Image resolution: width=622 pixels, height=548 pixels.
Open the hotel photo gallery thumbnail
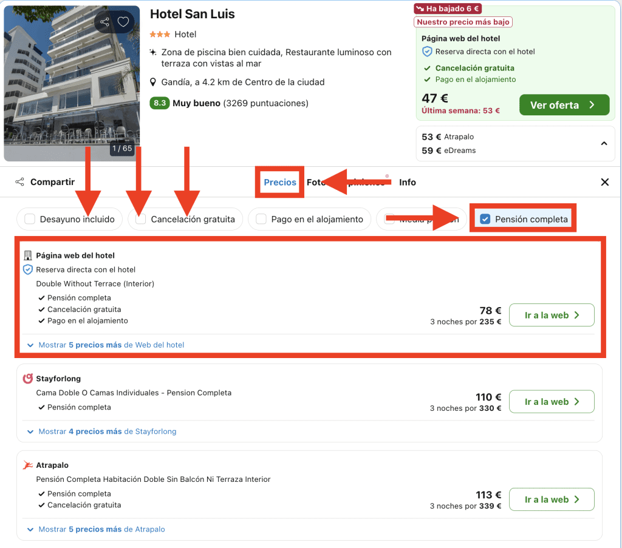point(72,79)
